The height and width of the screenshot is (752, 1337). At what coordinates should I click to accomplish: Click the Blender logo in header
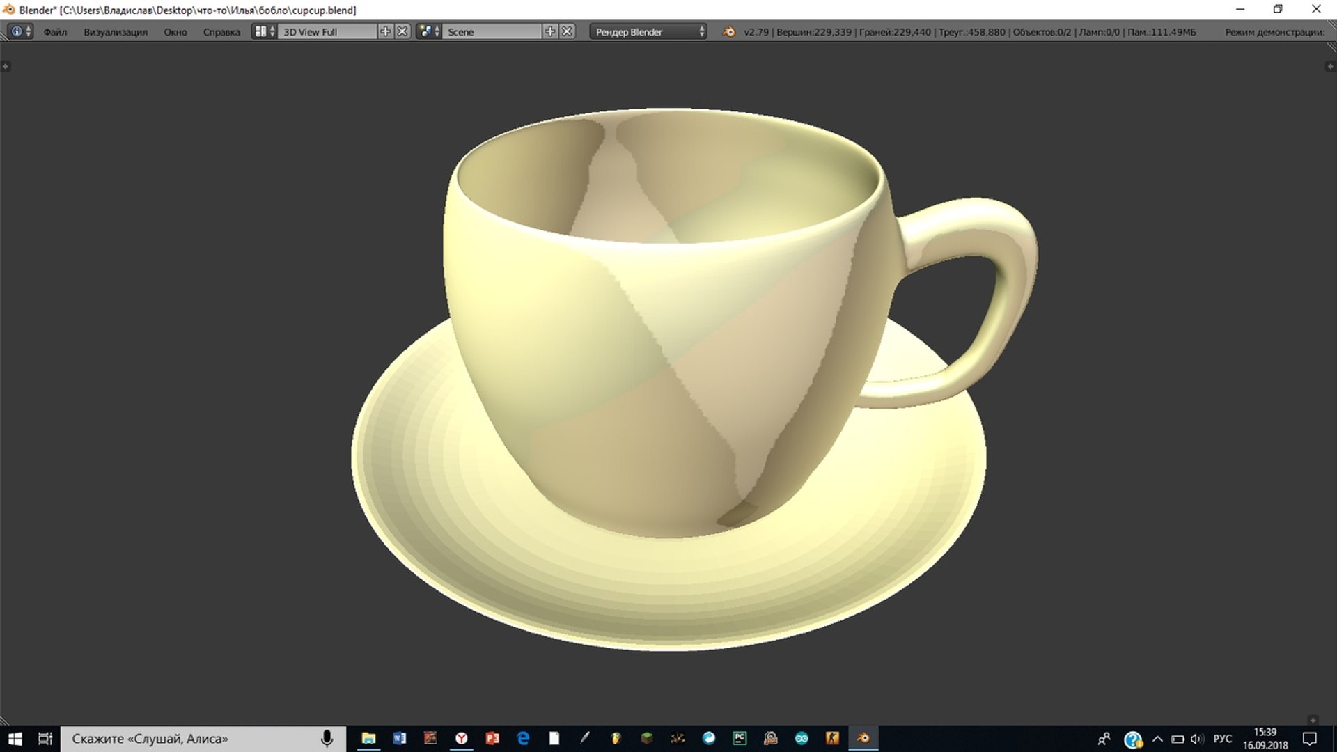click(728, 32)
